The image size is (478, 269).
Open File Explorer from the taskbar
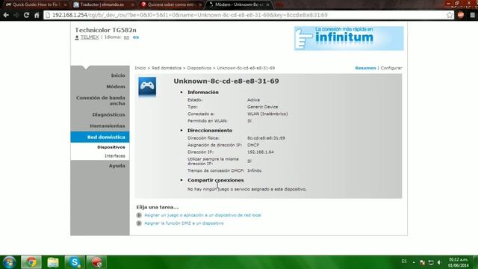pos(53,262)
